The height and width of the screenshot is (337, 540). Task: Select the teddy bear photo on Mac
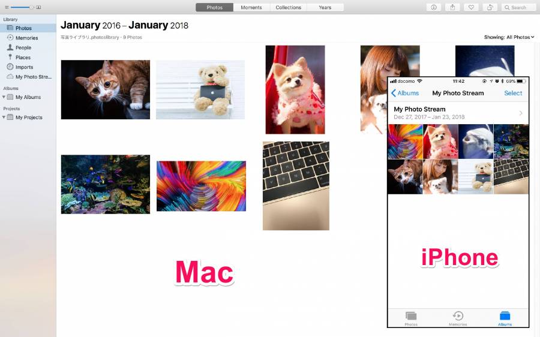click(200, 89)
